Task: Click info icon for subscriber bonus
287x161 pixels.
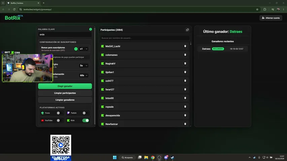Action: (76, 49)
